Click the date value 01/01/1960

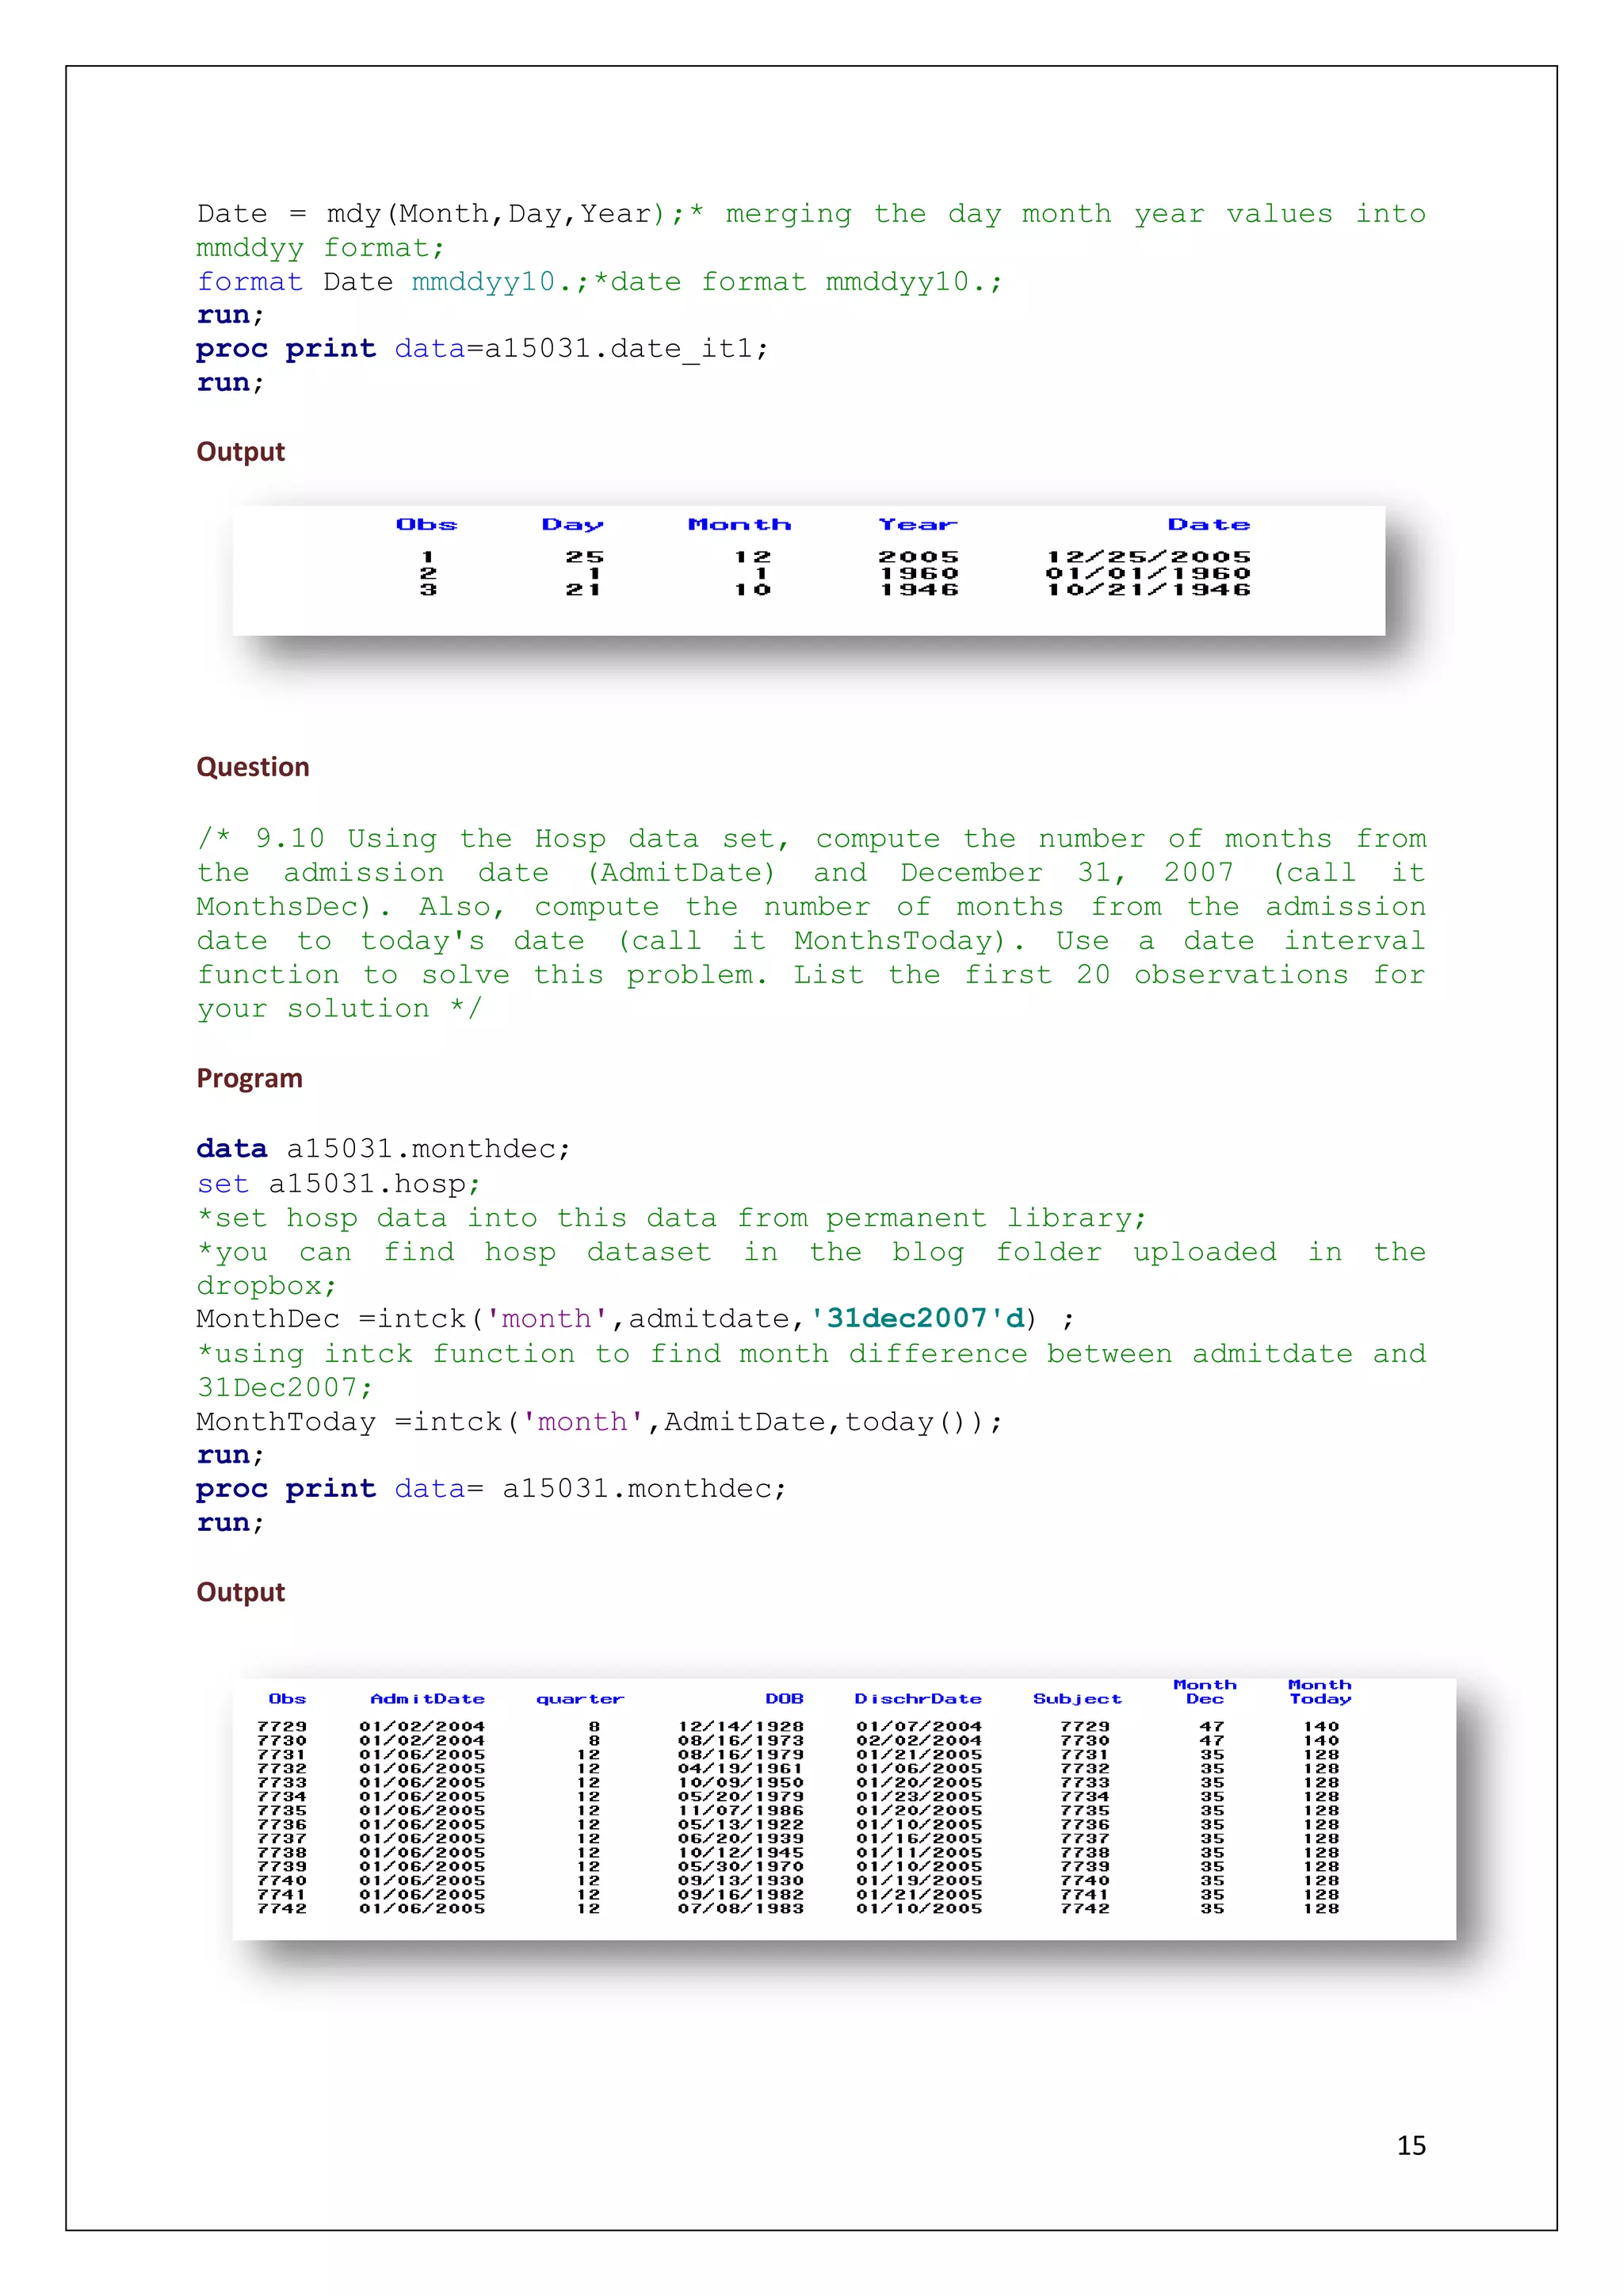point(1148,573)
